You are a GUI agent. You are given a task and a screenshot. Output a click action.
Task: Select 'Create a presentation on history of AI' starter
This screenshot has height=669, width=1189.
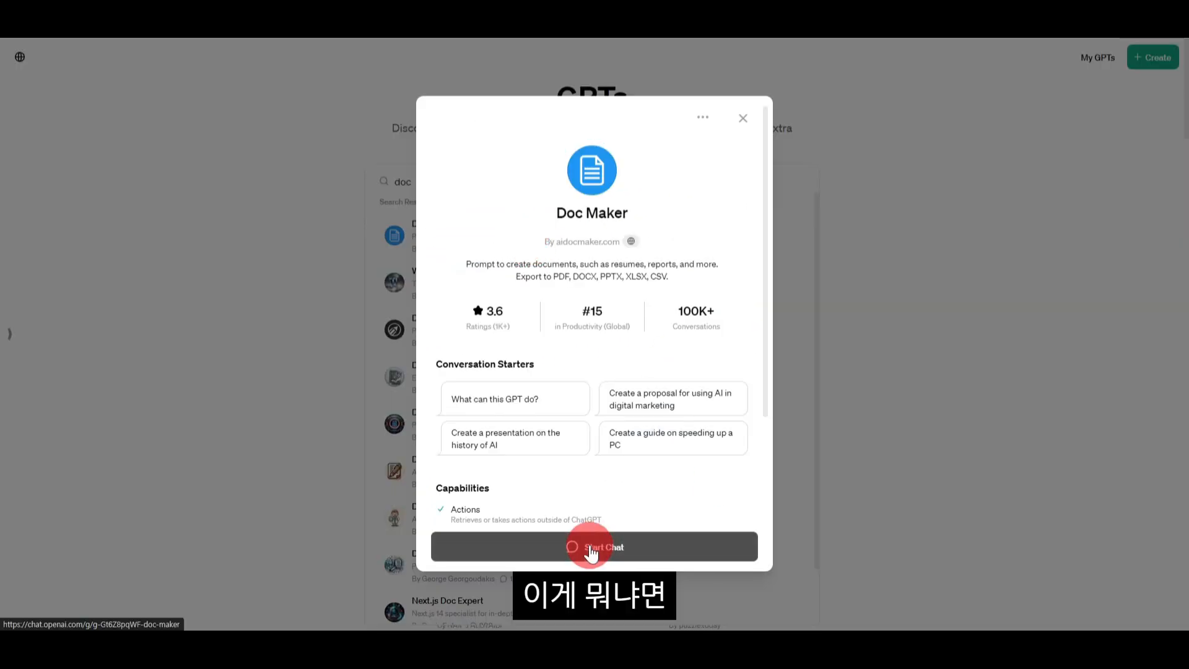[x=515, y=439]
